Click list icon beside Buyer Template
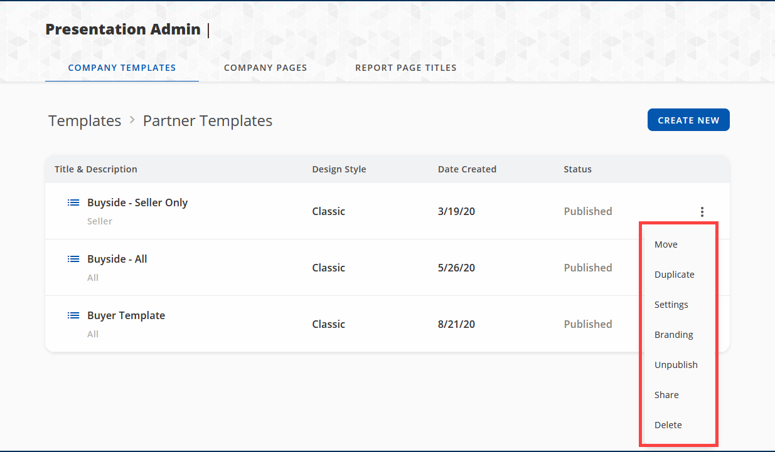 coord(73,315)
